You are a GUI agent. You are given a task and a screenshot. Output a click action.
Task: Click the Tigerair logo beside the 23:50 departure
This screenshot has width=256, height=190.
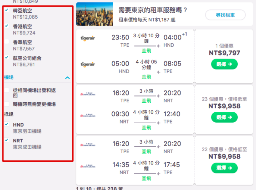pyautogui.click(x=88, y=38)
